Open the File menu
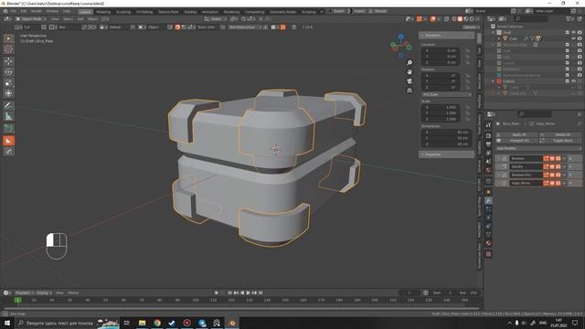Screen dimensions: 585x329 pyautogui.click(x=14, y=11)
